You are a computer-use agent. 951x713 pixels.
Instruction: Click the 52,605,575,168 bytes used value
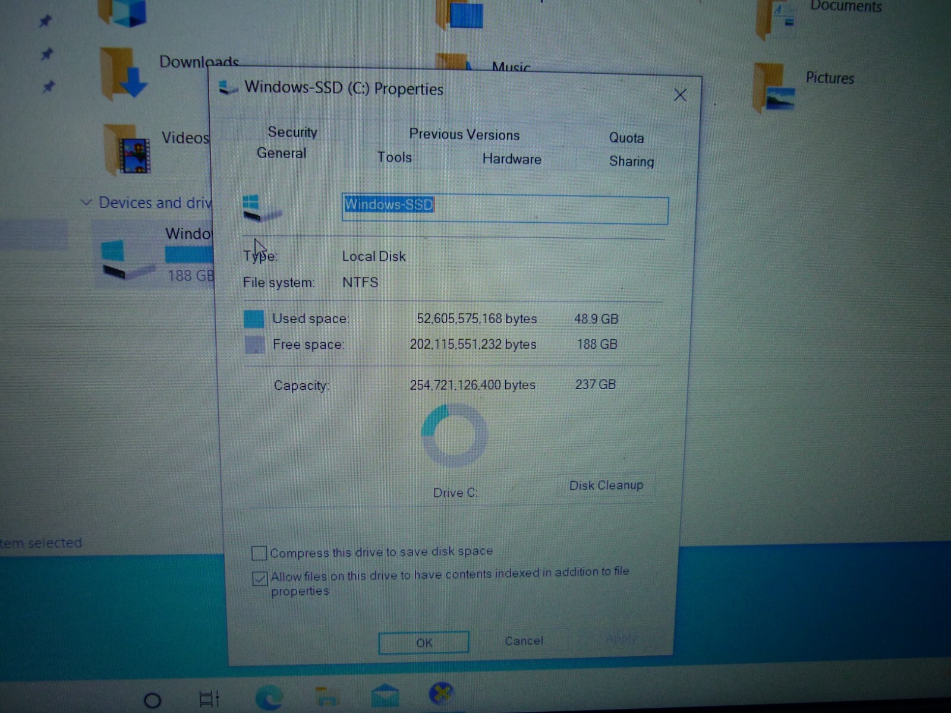[477, 319]
